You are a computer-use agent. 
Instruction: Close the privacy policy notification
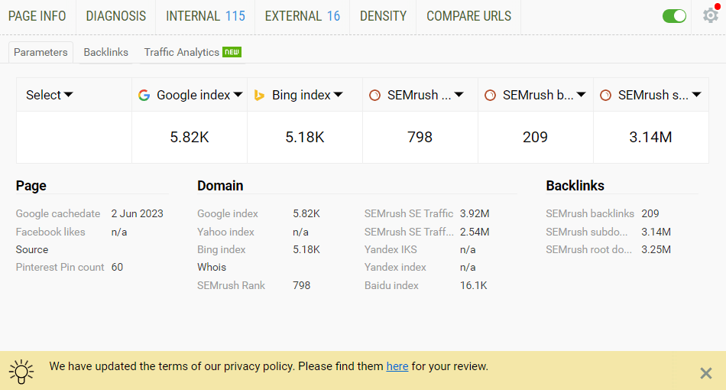[705, 373]
